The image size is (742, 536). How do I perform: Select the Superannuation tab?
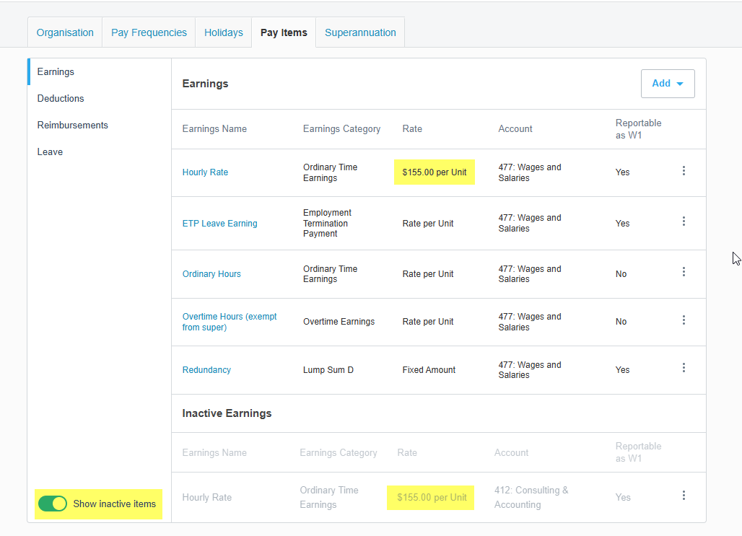[360, 32]
